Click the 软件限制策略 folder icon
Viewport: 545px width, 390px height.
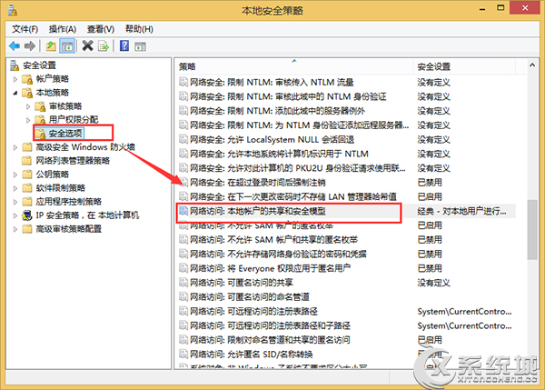click(x=27, y=188)
